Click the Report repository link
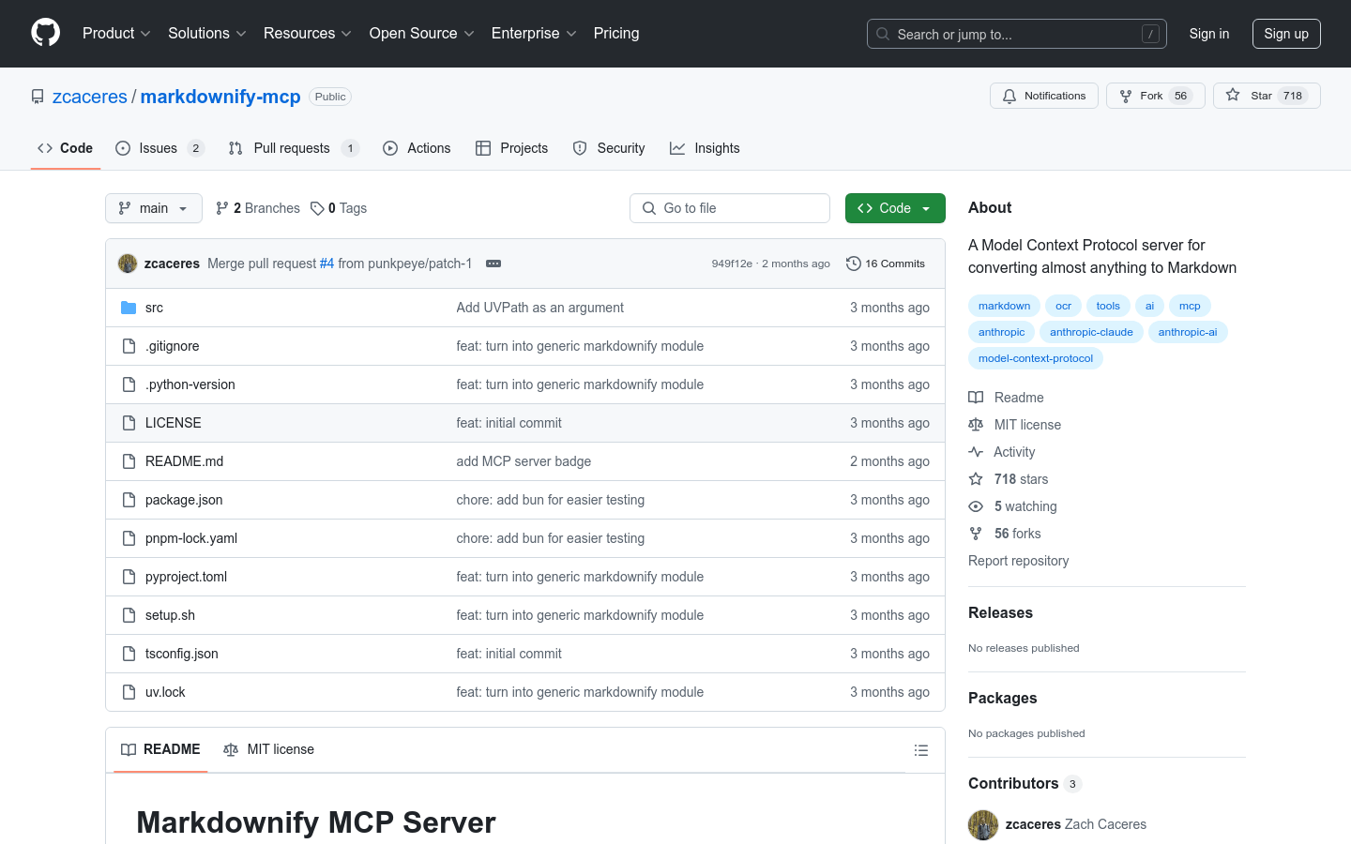Viewport: 1351px width, 844px height. 1018,561
